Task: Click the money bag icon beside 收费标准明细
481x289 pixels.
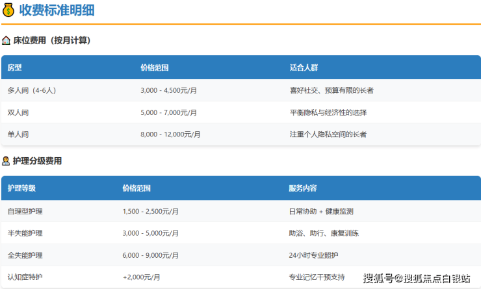Action: coord(8,11)
